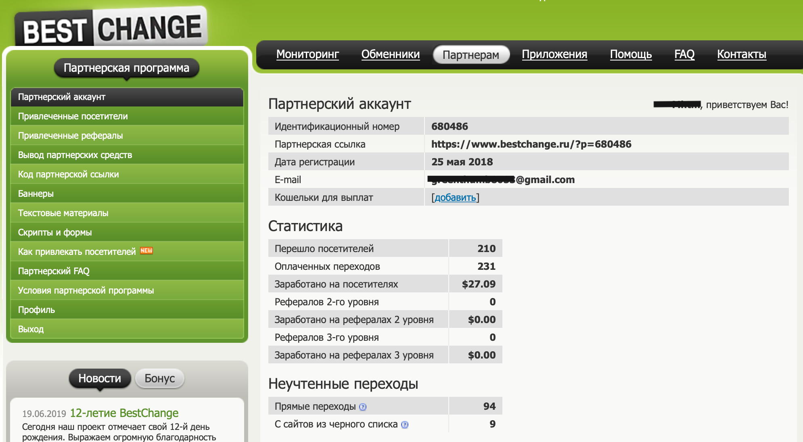Click the BestChange logo
The width and height of the screenshot is (803, 442).
111,28
